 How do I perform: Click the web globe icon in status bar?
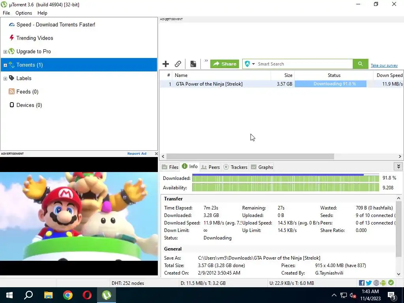coord(376,283)
